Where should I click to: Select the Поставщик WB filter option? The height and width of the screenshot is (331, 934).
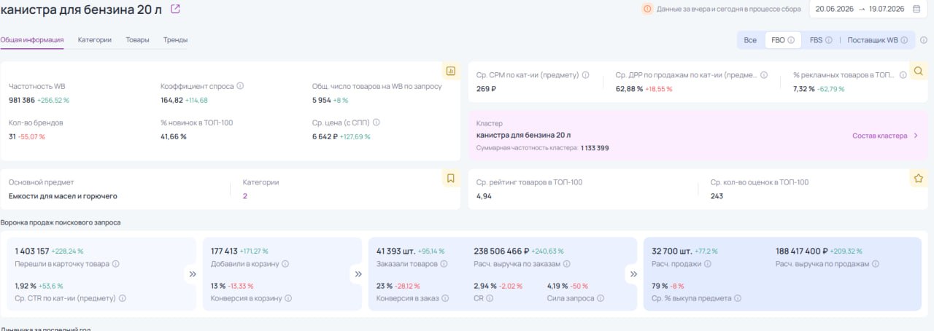click(878, 40)
